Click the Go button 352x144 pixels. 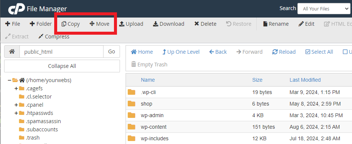click(112, 52)
